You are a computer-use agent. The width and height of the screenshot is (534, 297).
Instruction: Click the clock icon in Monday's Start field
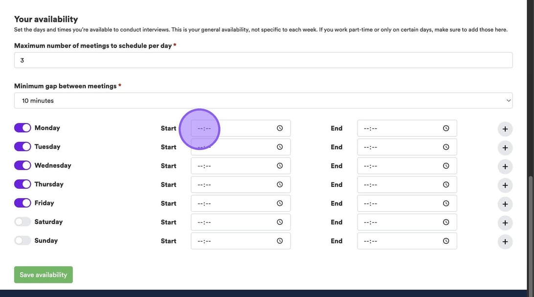(280, 128)
